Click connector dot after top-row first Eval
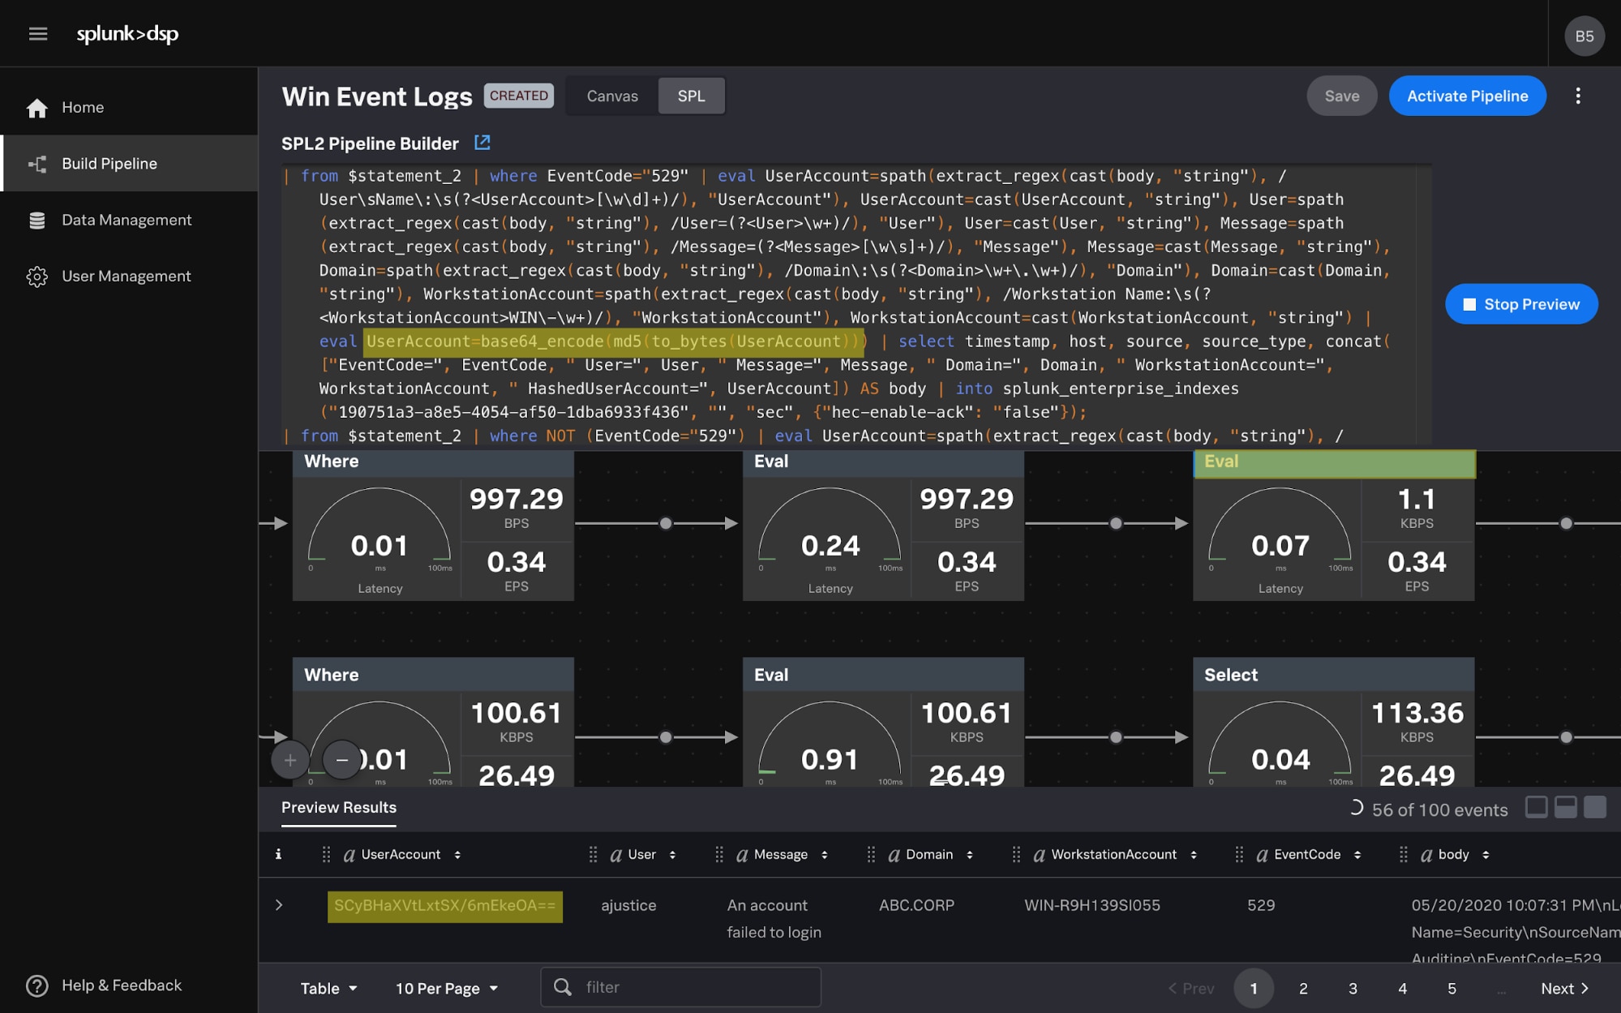 (x=1116, y=523)
